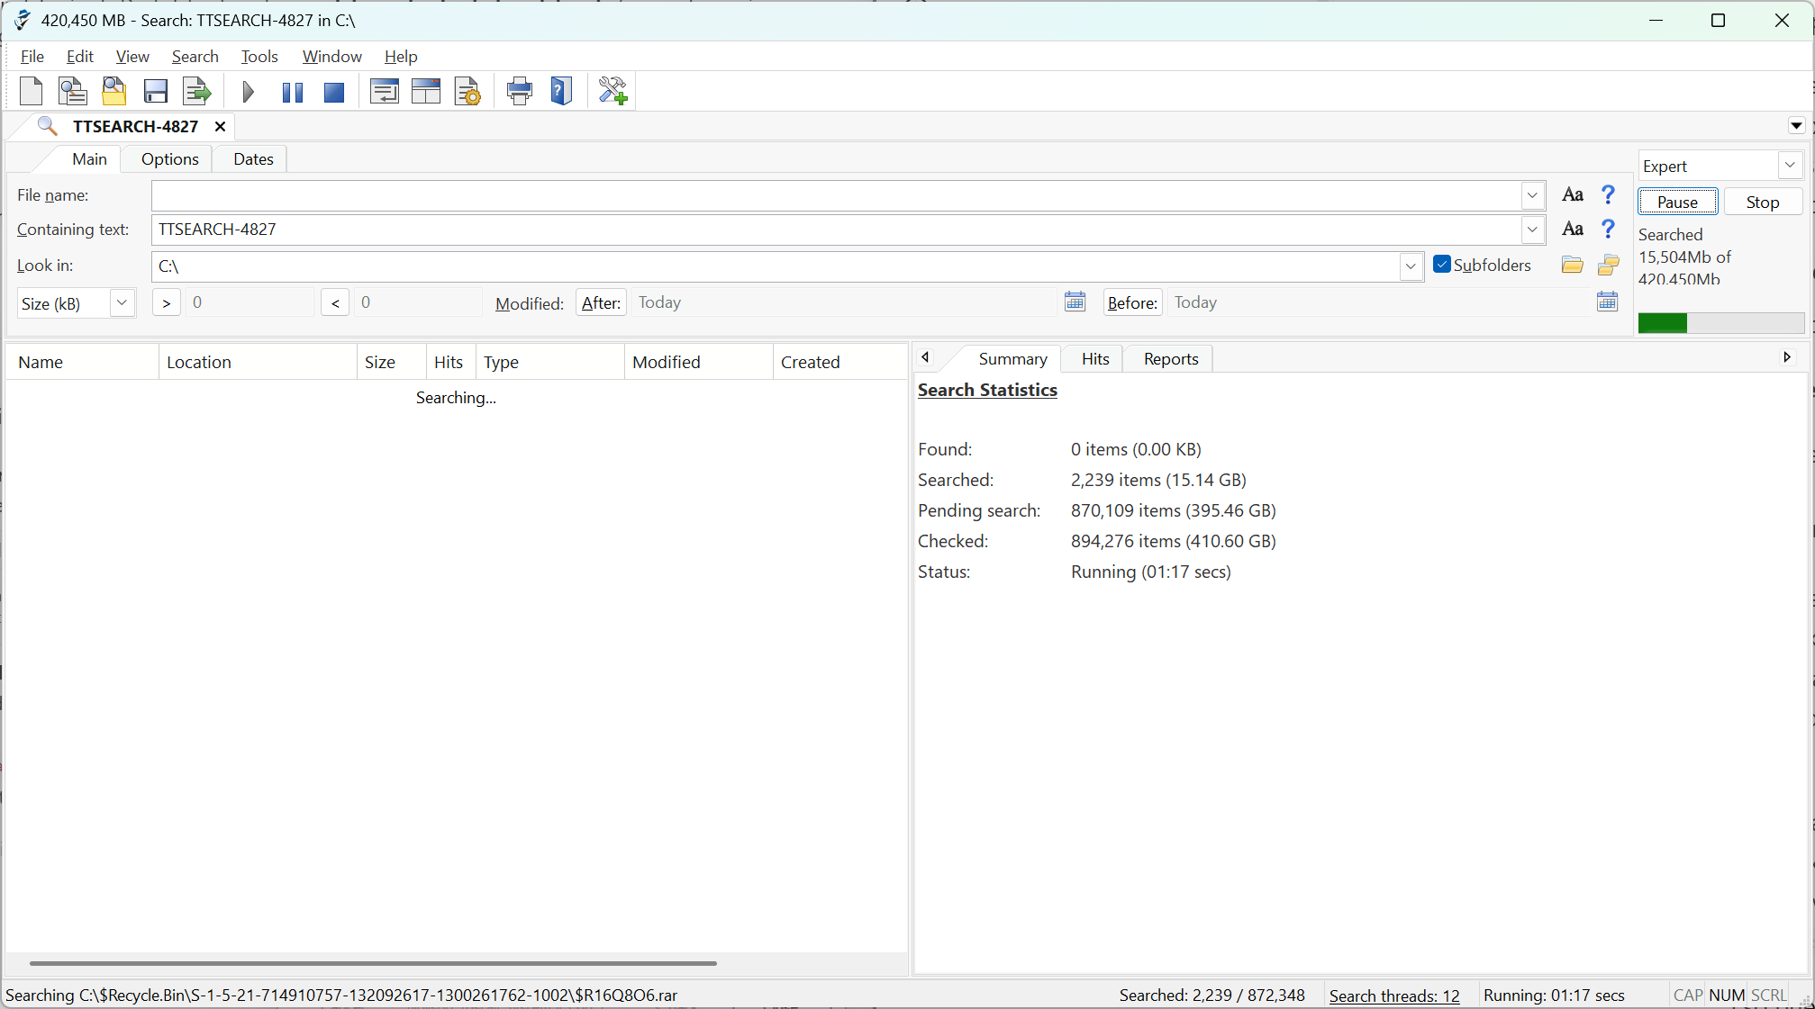Open calendar picker for Before date

click(1608, 302)
